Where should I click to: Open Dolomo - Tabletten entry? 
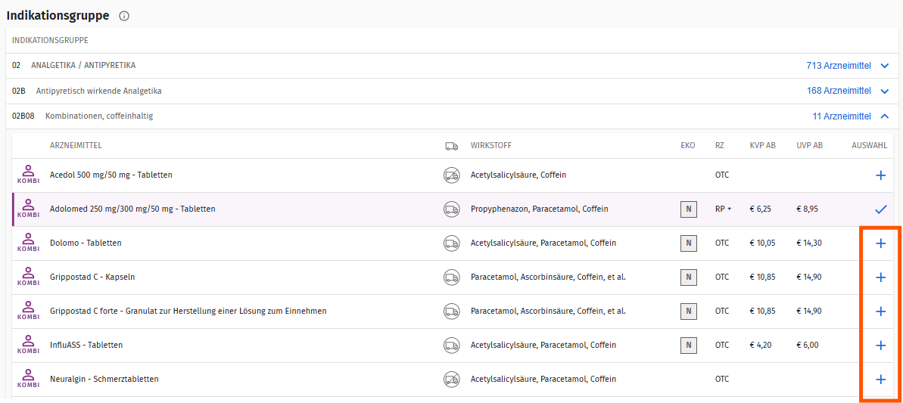86,243
